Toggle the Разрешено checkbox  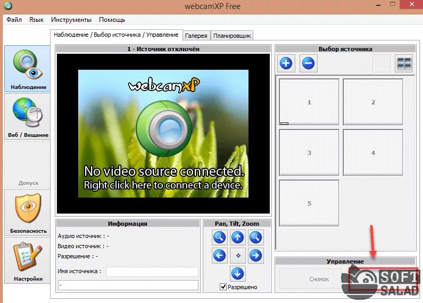223,287
